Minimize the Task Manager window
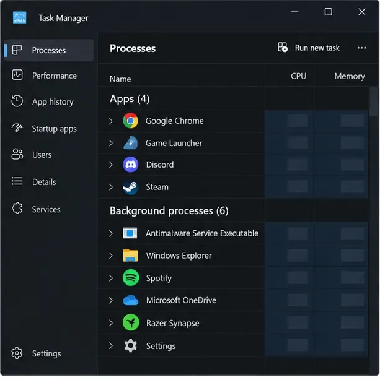The width and height of the screenshot is (380, 380). pyautogui.click(x=294, y=12)
